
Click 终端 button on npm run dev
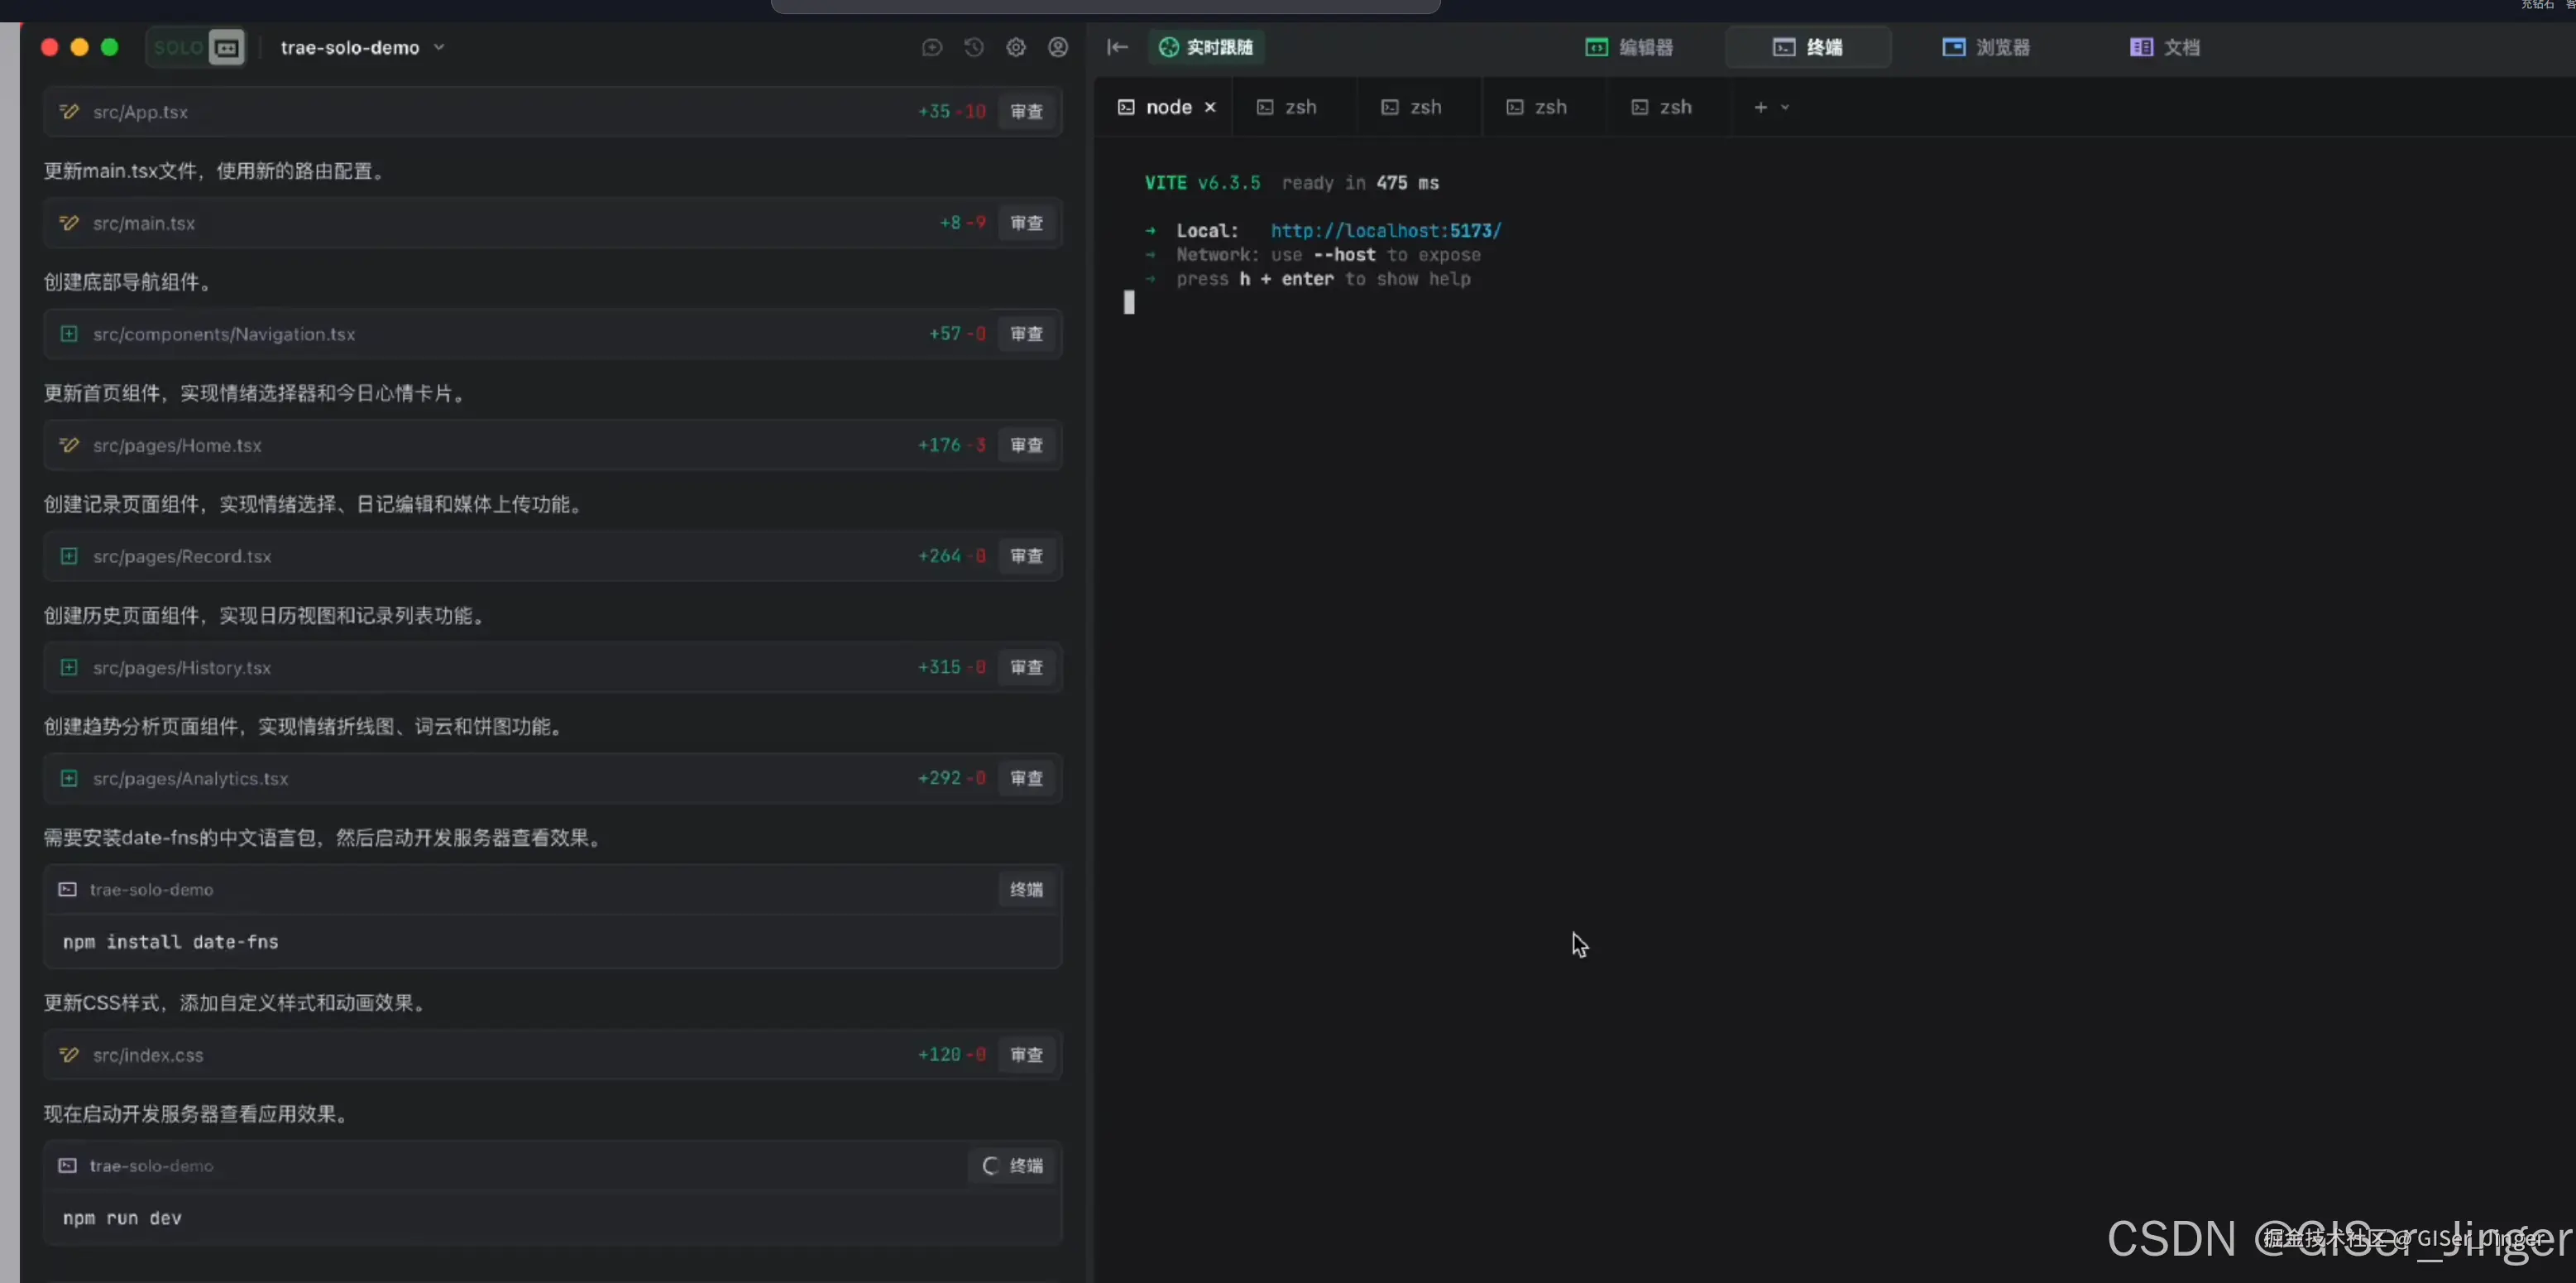point(1014,1166)
